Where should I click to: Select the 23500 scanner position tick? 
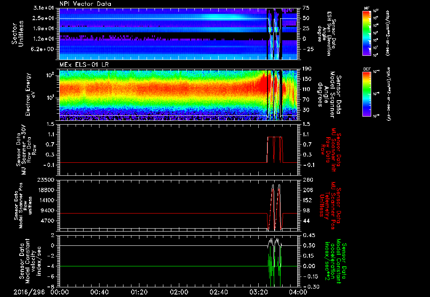pyautogui.click(x=47, y=180)
